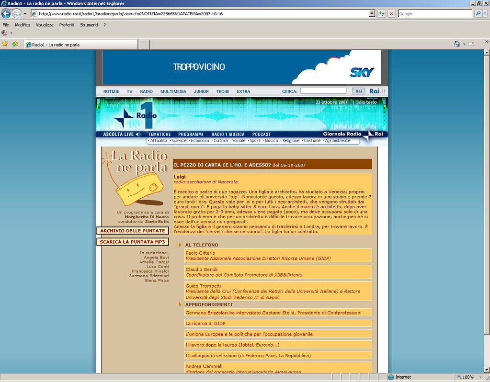Click the Giornale Radio Rai logo
This screenshot has height=382, width=490.
pos(353,135)
